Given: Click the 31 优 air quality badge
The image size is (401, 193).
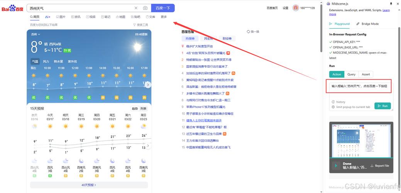Looking at the screenshot, I should point(67,50).
